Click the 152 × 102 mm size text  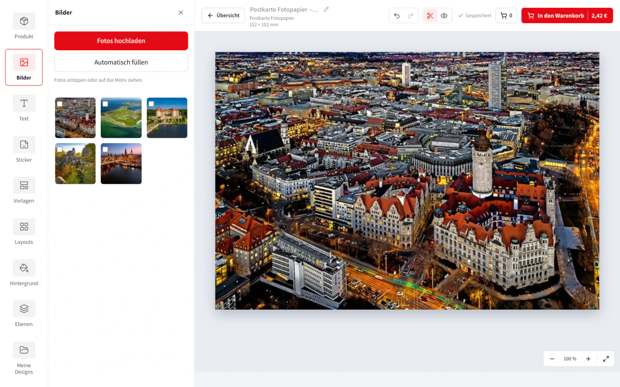(264, 25)
